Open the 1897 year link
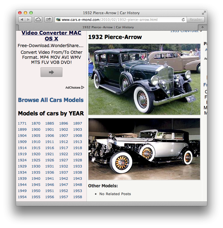Viewport: 223px width, 228px height. coord(78,123)
